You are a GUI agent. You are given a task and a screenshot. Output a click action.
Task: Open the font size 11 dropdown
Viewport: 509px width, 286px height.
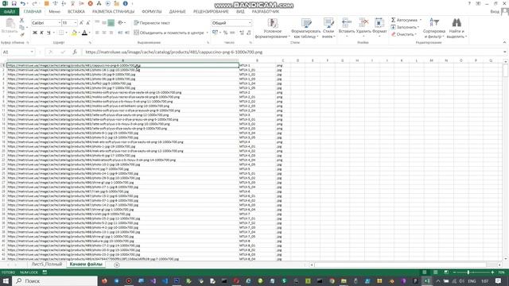point(76,23)
